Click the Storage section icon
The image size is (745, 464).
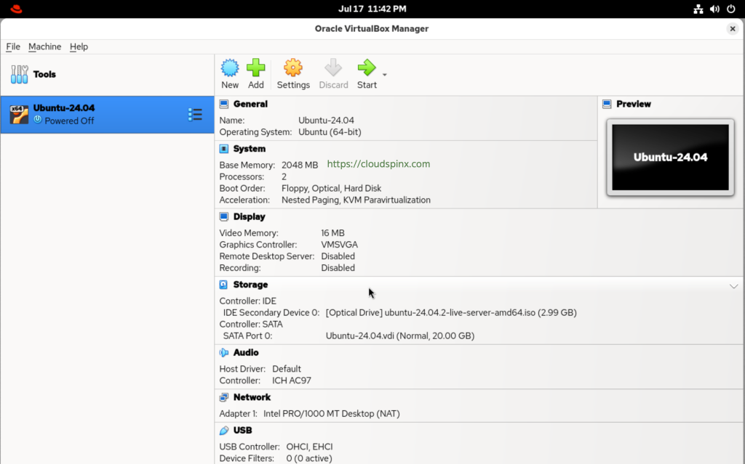[x=224, y=285]
